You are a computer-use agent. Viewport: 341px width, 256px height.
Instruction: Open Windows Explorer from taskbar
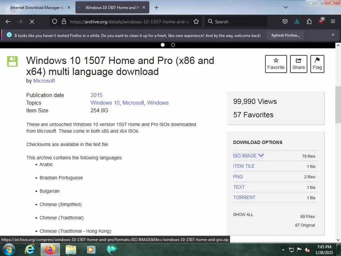[71, 250]
